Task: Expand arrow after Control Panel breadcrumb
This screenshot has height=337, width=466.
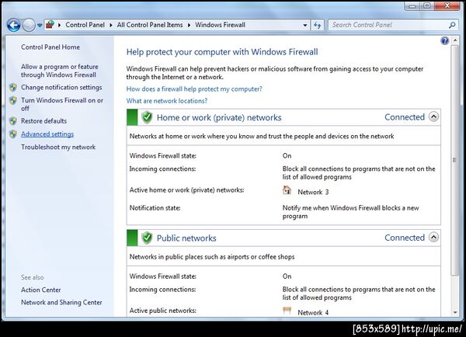Action: [x=111, y=26]
